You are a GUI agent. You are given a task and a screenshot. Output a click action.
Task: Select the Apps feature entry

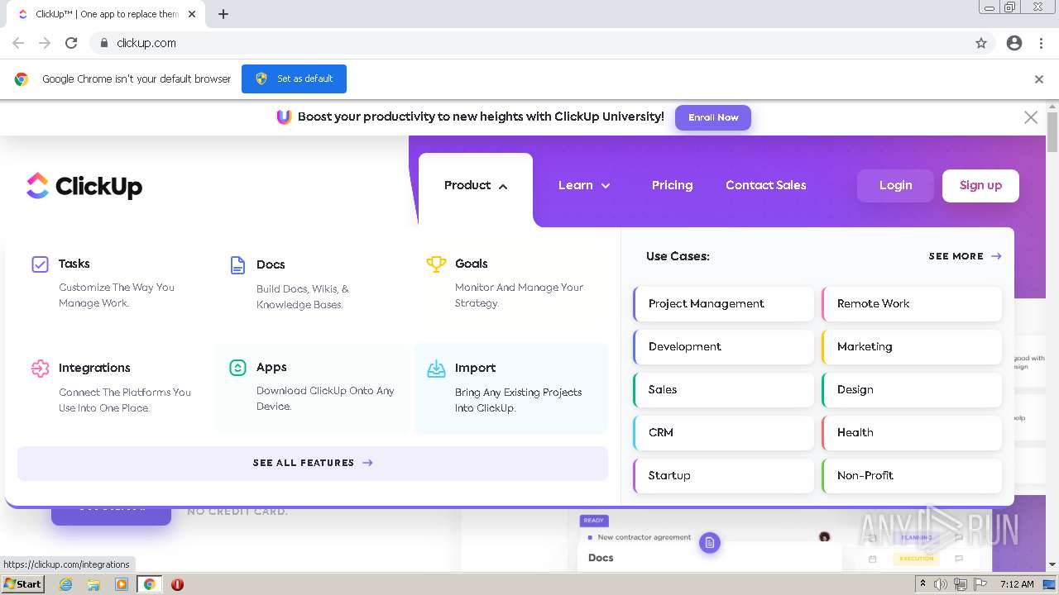pos(313,388)
